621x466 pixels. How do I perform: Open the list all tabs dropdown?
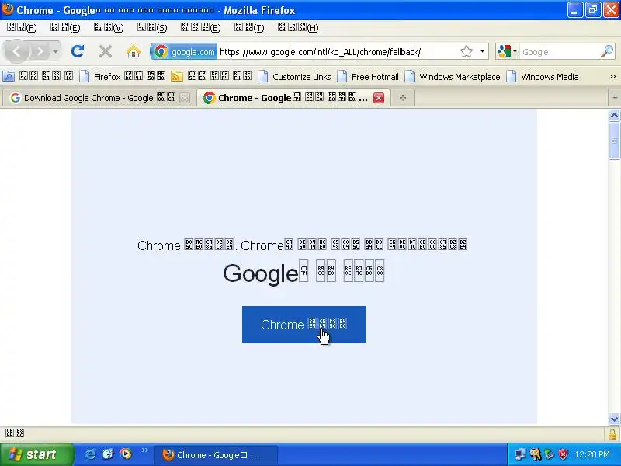tap(615, 98)
